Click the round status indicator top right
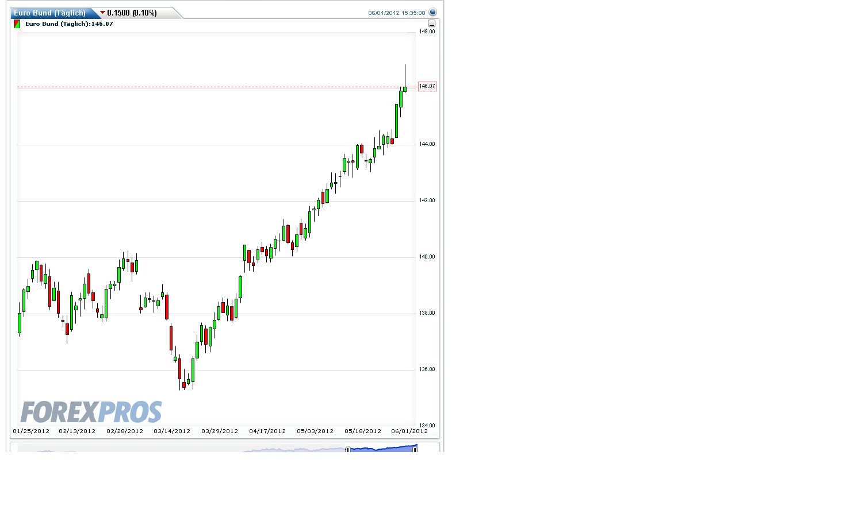The image size is (854, 521). pyautogui.click(x=432, y=12)
